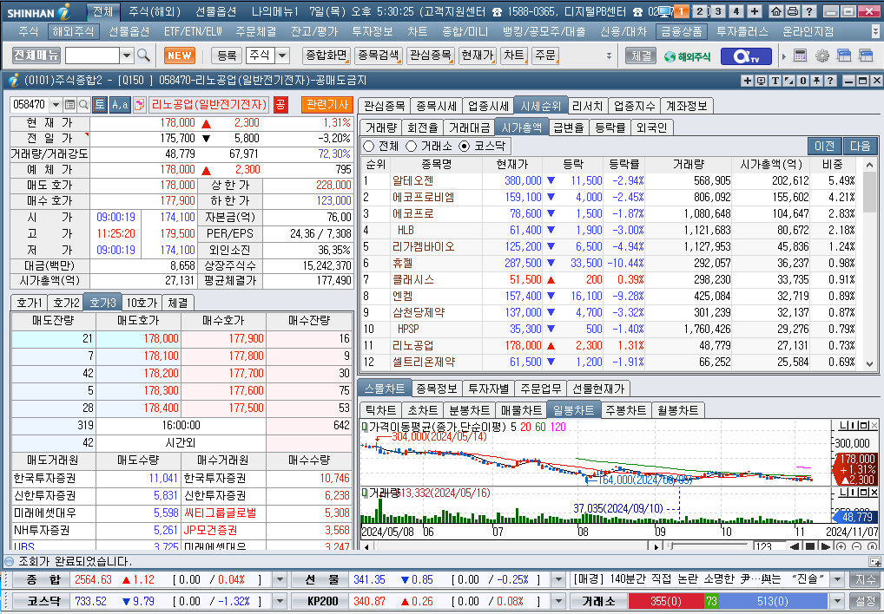Select the 거래소 radio button

(x=411, y=147)
